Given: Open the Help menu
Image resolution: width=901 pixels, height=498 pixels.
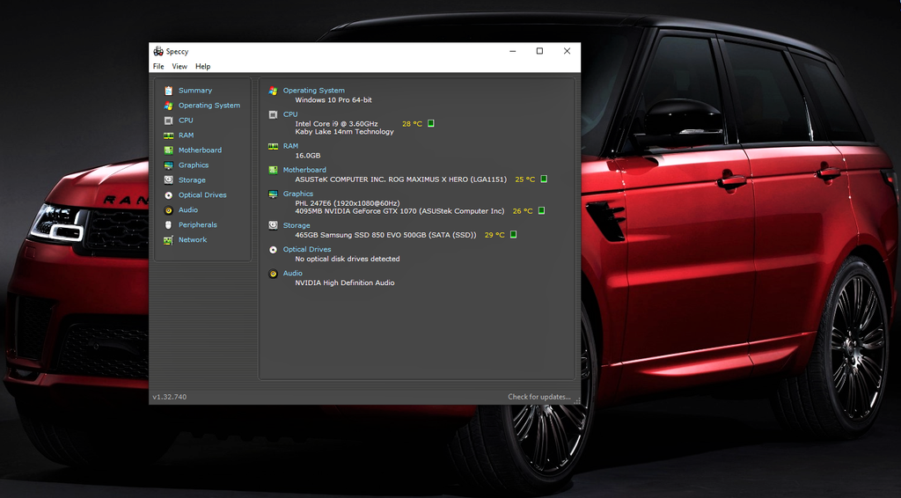Looking at the screenshot, I should pos(203,67).
